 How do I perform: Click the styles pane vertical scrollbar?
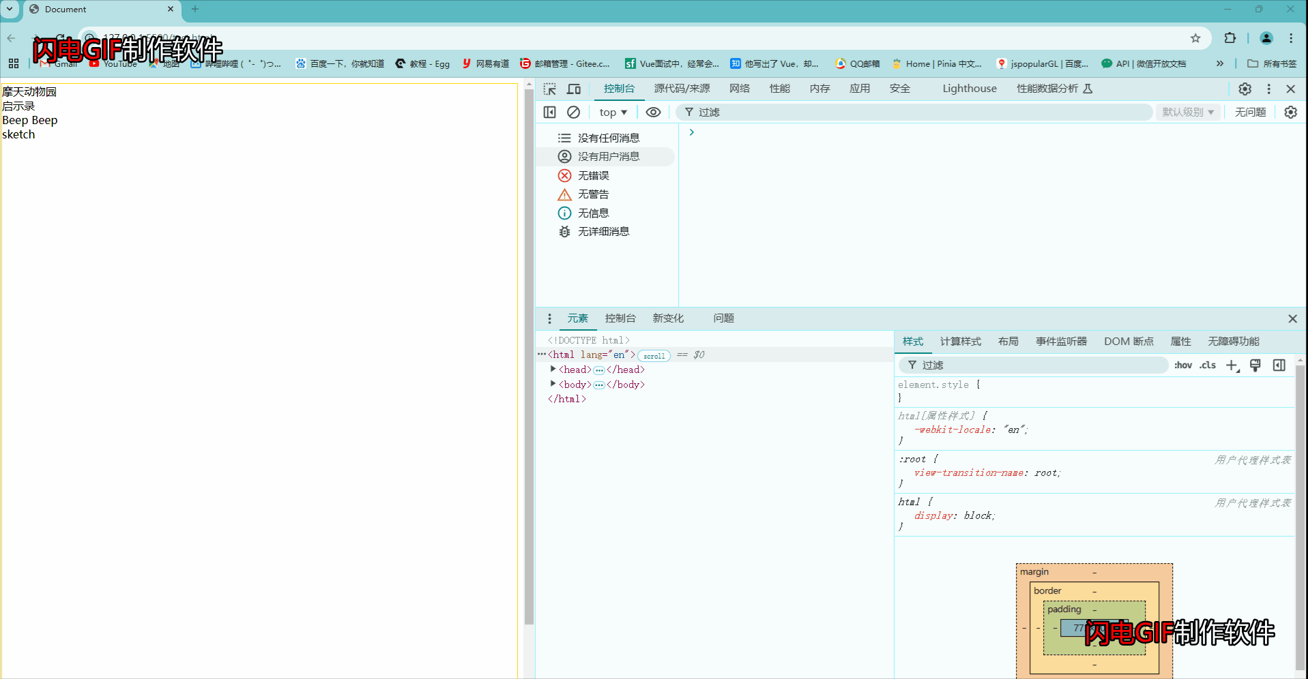(x=1300, y=517)
